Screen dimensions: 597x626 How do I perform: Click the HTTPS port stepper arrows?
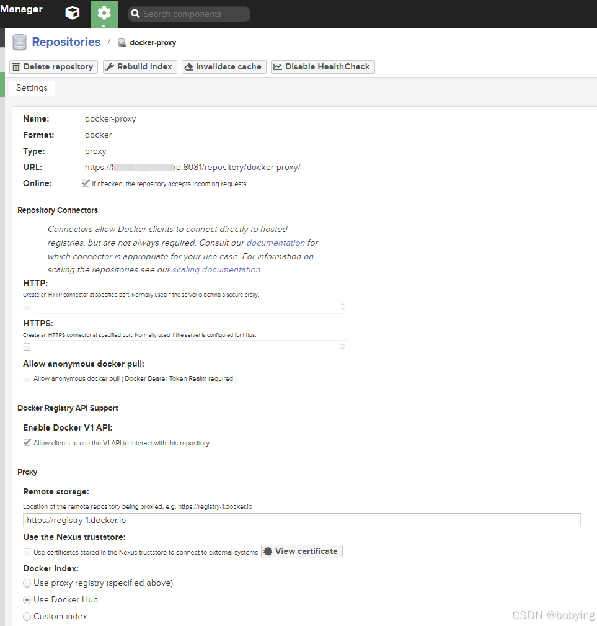[x=343, y=347]
